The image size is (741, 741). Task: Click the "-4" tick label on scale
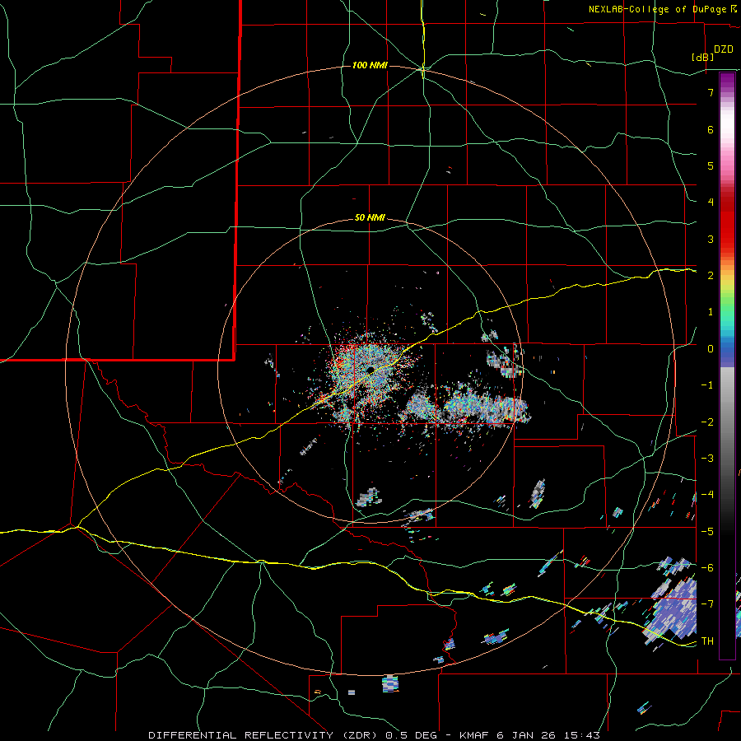[707, 494]
